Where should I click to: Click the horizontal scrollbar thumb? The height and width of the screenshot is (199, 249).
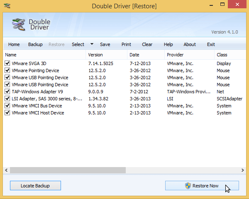click(x=67, y=170)
